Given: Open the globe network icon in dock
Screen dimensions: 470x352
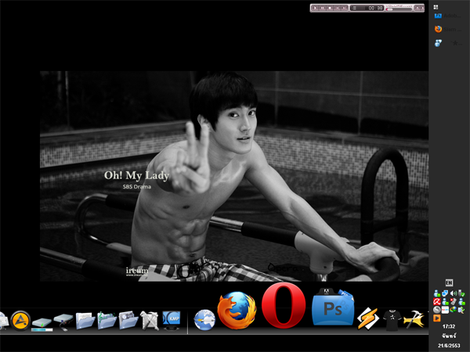Looking at the screenshot, I should (204, 320).
